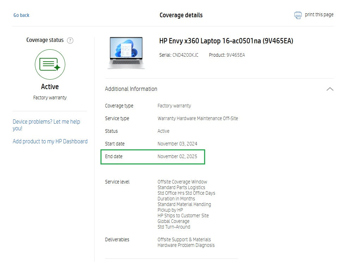Click 'Warranty Hardware Maintenance Off-Site' value
Image resolution: width=337 pixels, height=262 pixels.
(x=198, y=118)
